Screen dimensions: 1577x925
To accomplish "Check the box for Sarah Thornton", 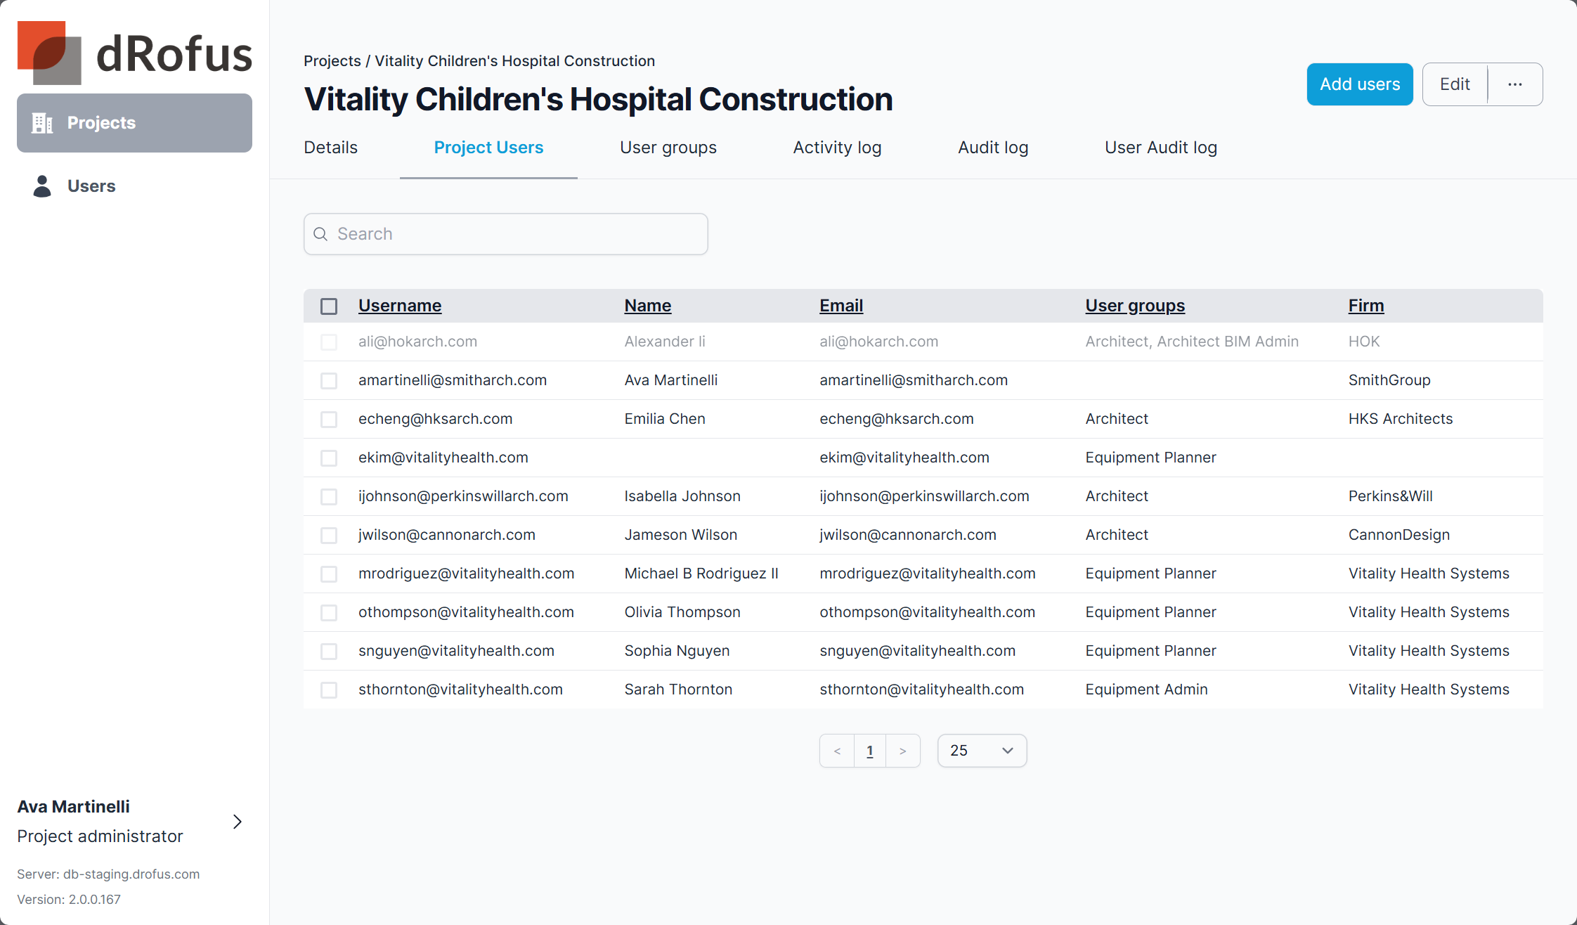I will pyautogui.click(x=329, y=690).
